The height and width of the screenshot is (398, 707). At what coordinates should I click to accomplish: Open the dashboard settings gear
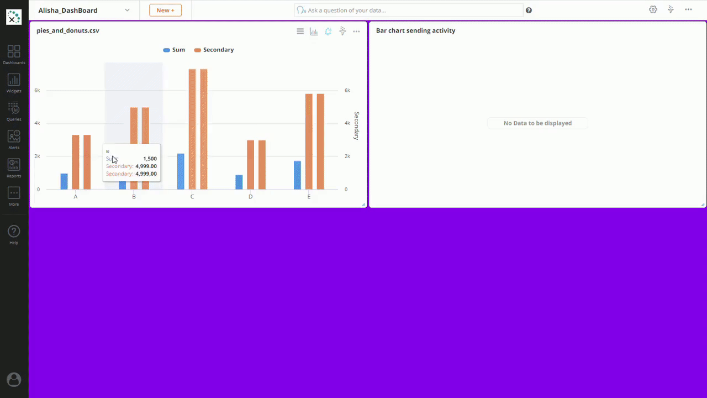click(653, 10)
